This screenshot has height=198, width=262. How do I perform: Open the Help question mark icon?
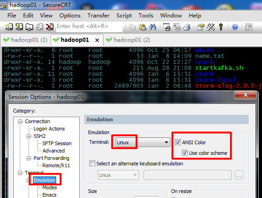coord(235,27)
